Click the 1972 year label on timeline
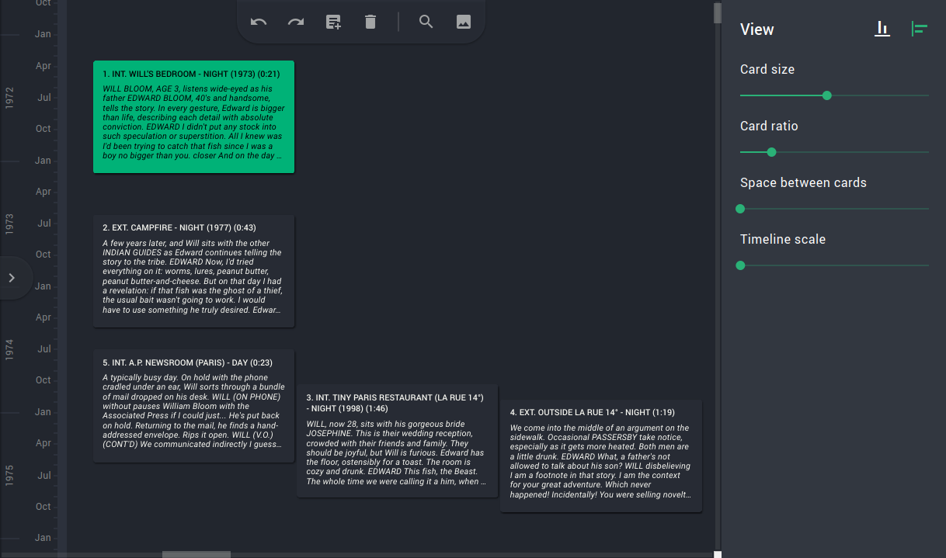The image size is (946, 558). click(9, 97)
